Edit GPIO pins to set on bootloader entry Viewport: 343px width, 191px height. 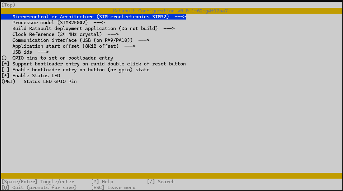click(62, 58)
